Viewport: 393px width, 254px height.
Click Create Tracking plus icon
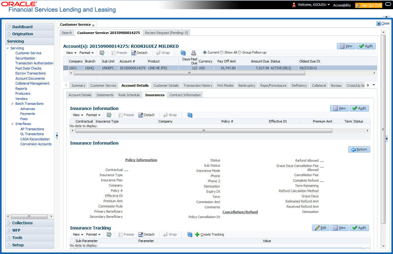click(x=197, y=234)
